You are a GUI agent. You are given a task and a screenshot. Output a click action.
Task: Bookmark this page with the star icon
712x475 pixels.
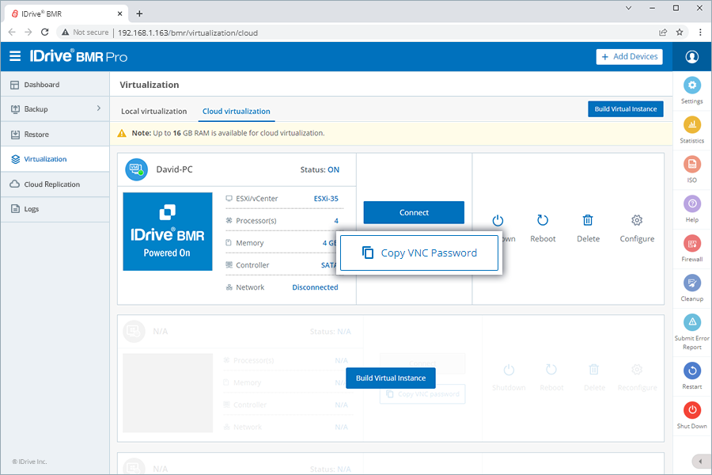[680, 32]
